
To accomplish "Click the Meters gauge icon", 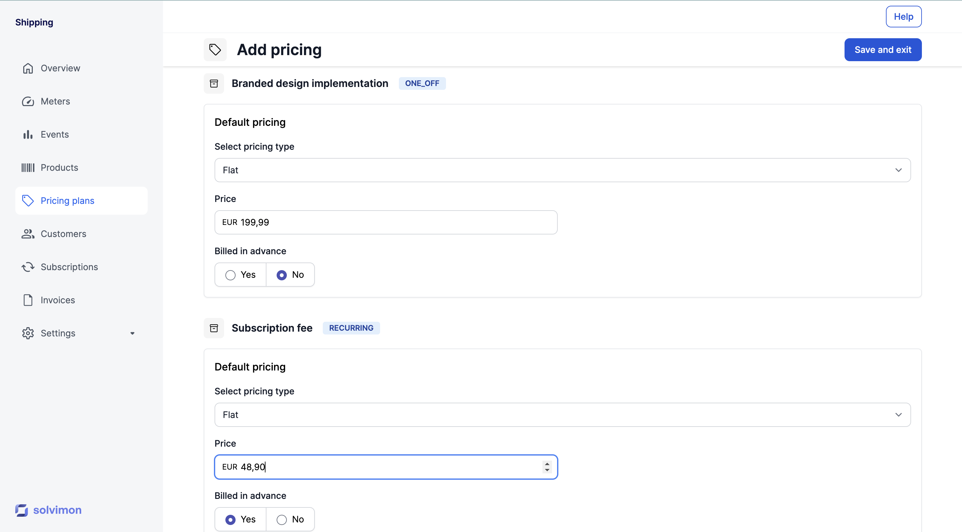I will point(28,102).
